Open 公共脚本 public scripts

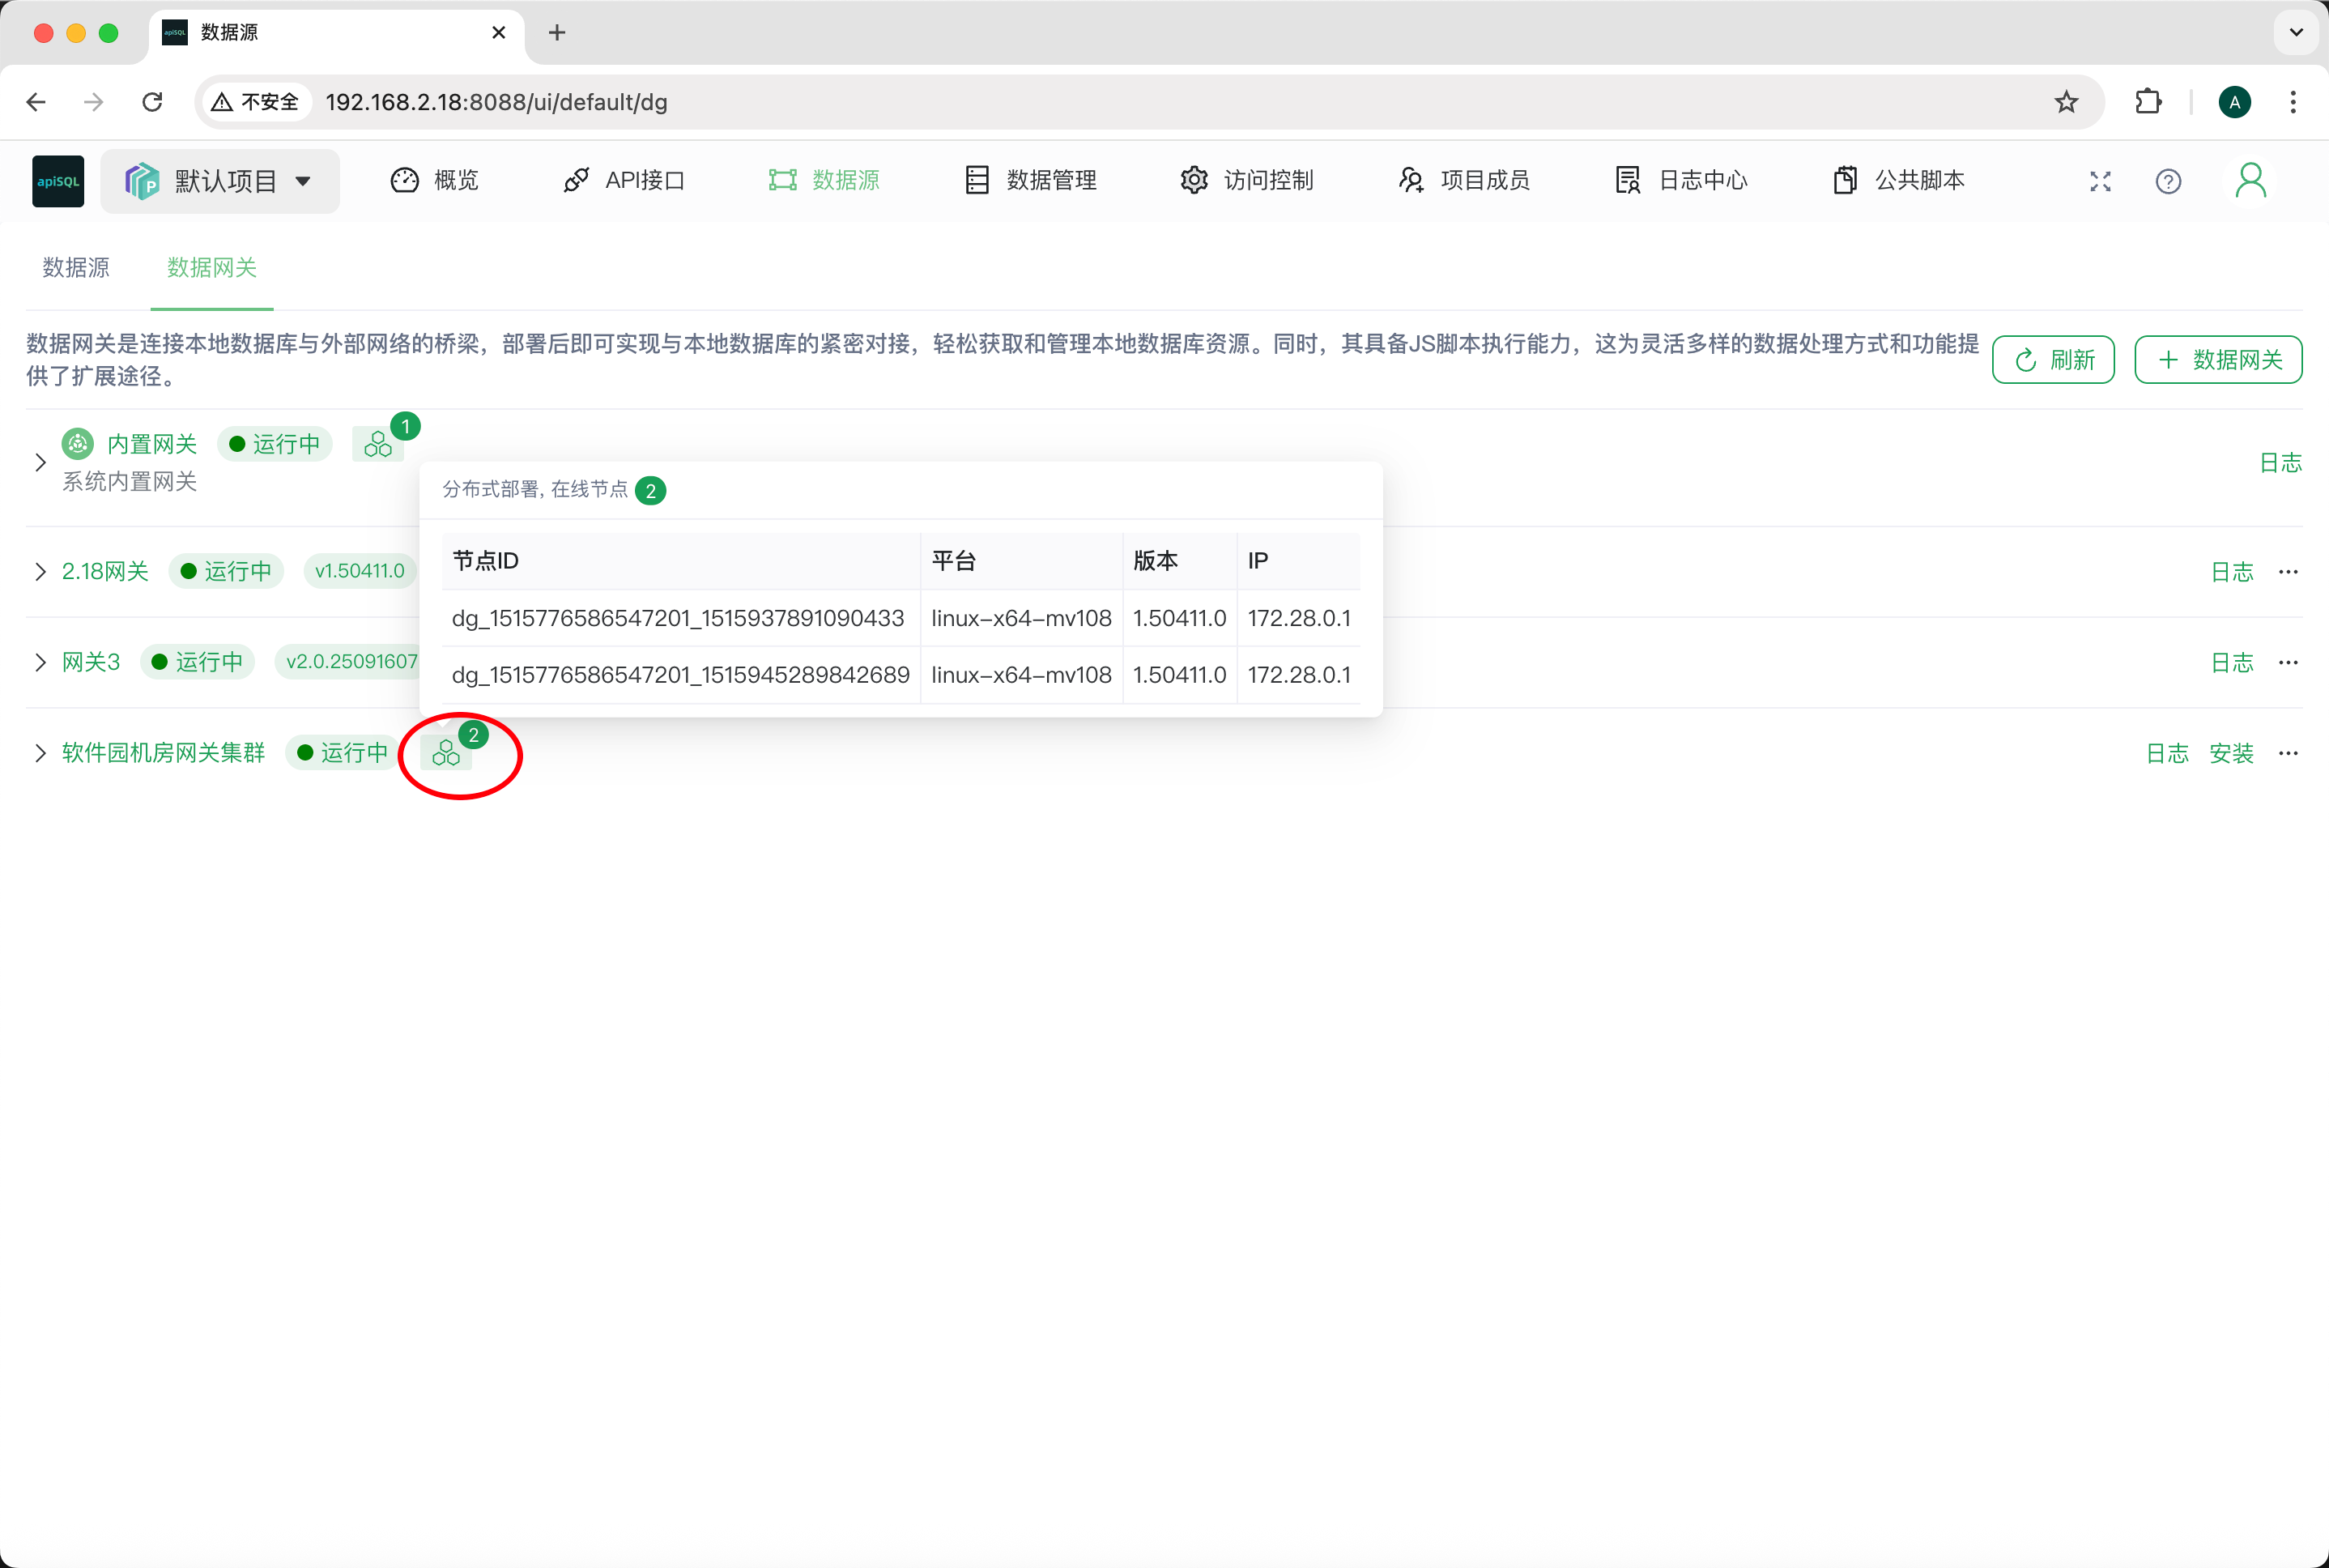point(1897,180)
